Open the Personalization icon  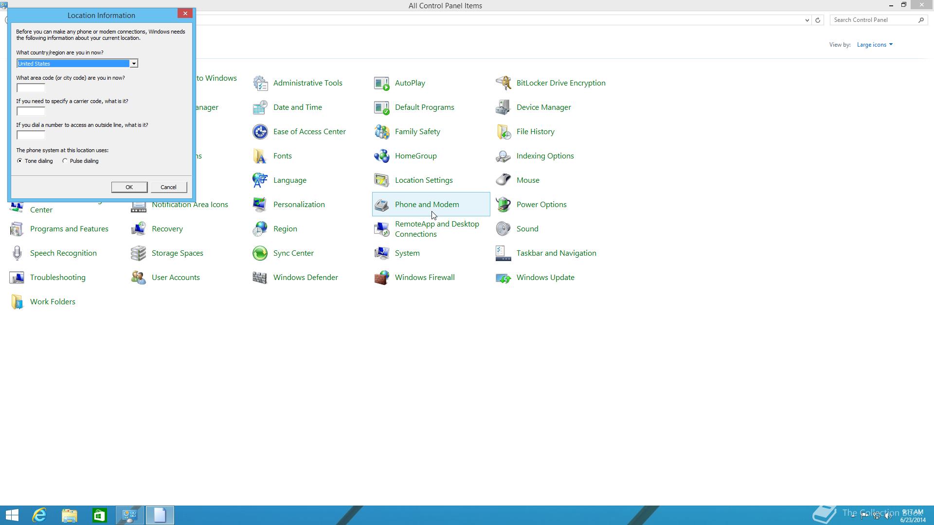click(260, 205)
